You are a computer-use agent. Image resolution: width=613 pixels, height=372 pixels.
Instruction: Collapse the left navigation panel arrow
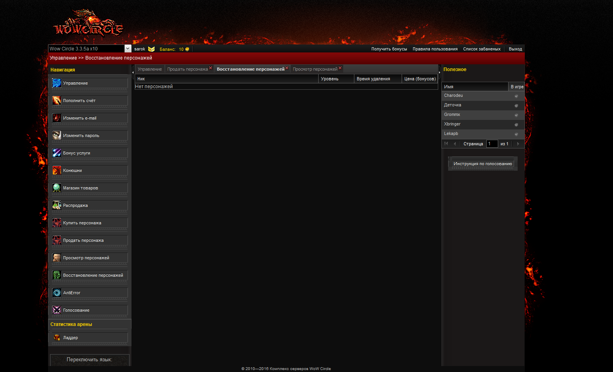coord(133,72)
